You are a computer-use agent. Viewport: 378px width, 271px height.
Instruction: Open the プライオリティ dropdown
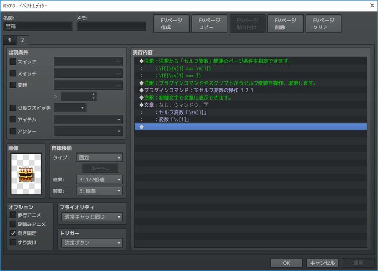(x=92, y=216)
